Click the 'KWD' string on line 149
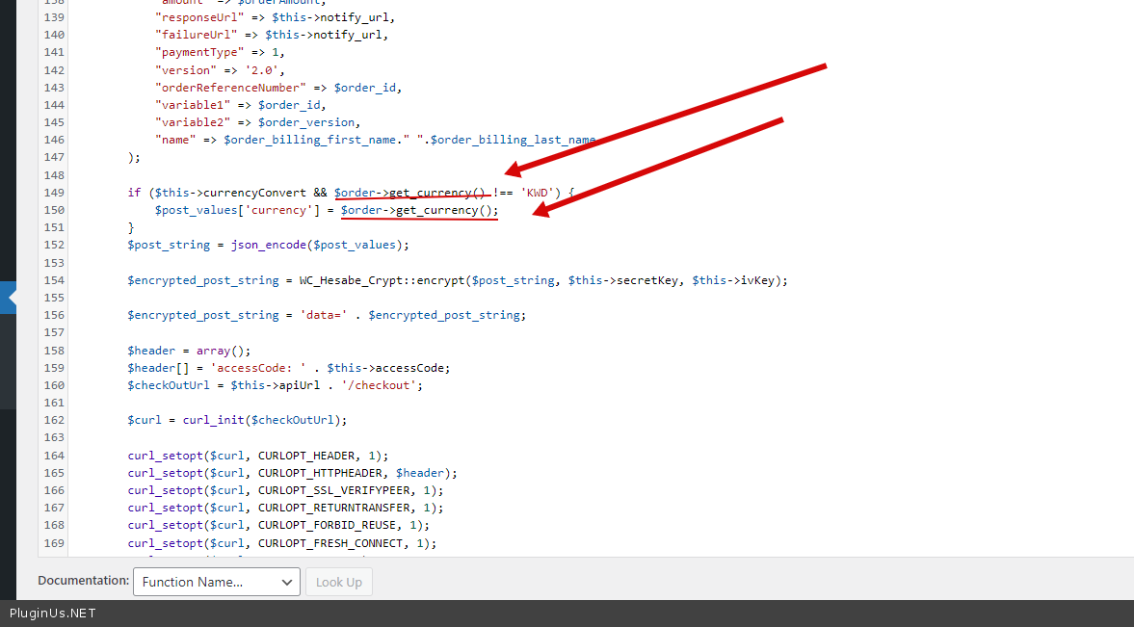 point(535,193)
